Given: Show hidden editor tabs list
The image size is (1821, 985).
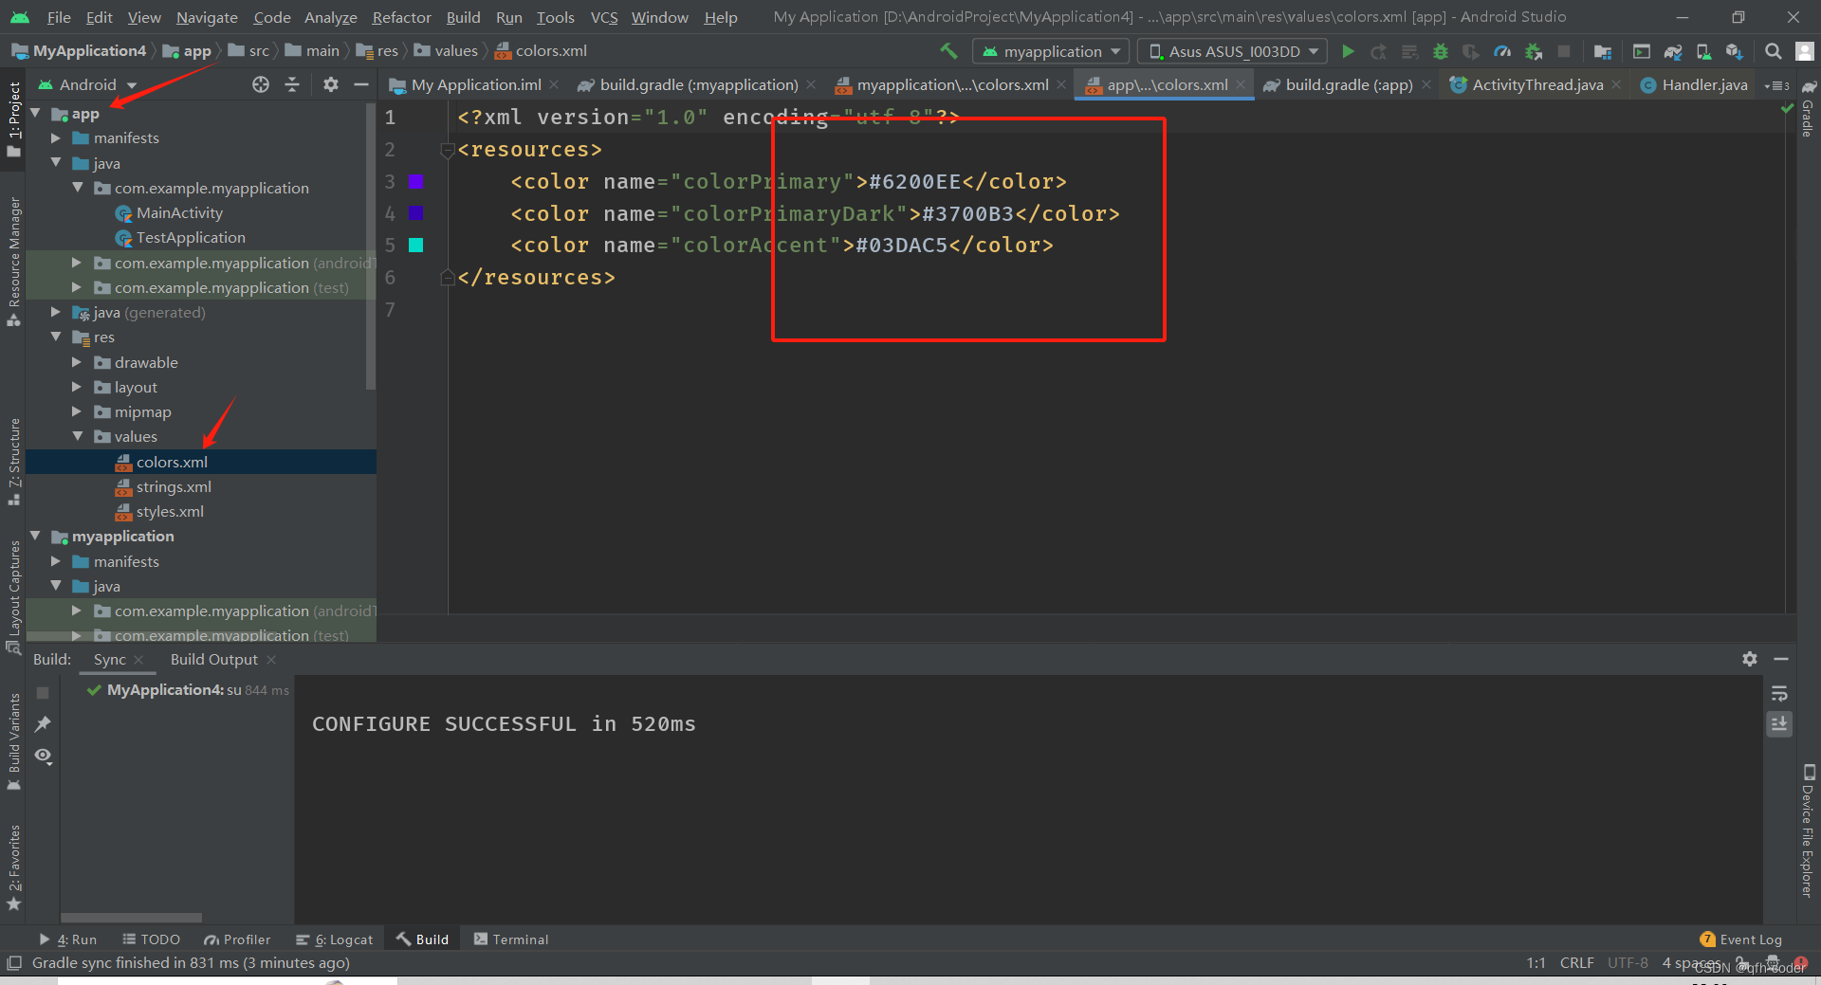Looking at the screenshot, I should click(x=1777, y=85).
